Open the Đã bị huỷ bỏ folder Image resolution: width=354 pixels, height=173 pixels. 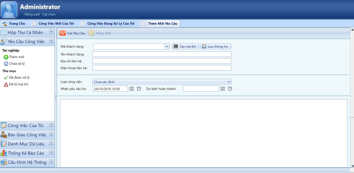18,84
